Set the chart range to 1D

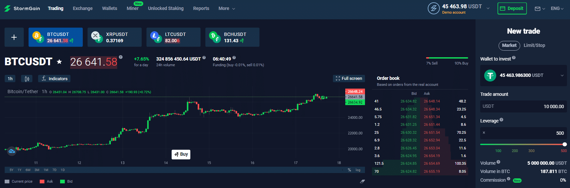(62, 170)
